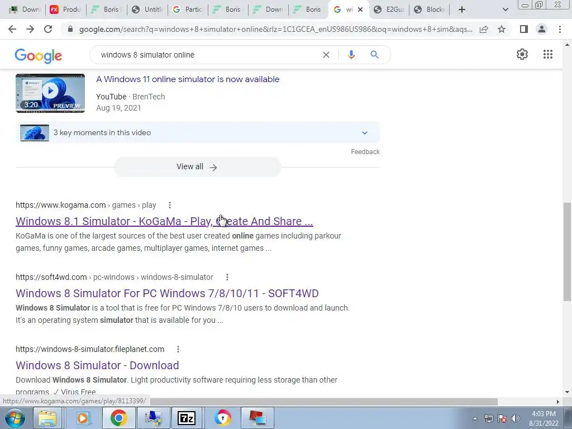The image size is (572, 429).
Task: Click the browser address bar URL
Action: (x=275, y=29)
